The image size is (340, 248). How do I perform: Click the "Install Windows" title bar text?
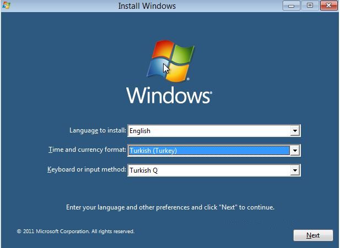click(147, 6)
